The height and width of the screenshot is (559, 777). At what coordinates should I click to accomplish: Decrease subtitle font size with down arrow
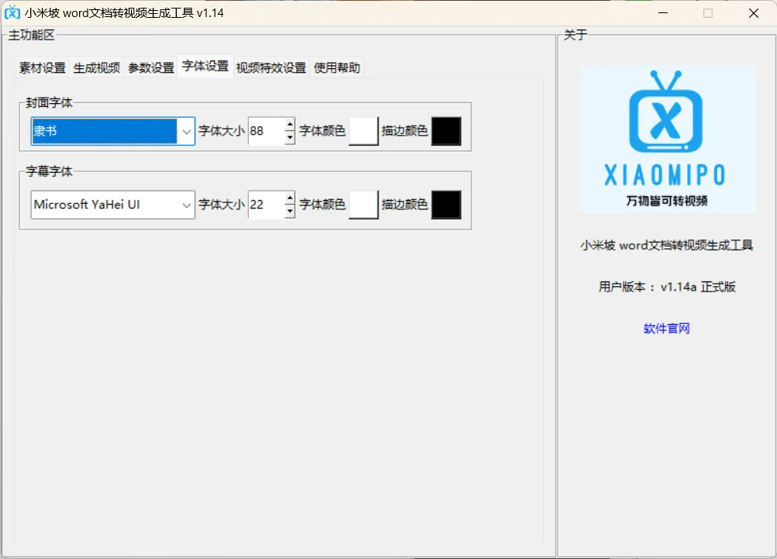(289, 211)
